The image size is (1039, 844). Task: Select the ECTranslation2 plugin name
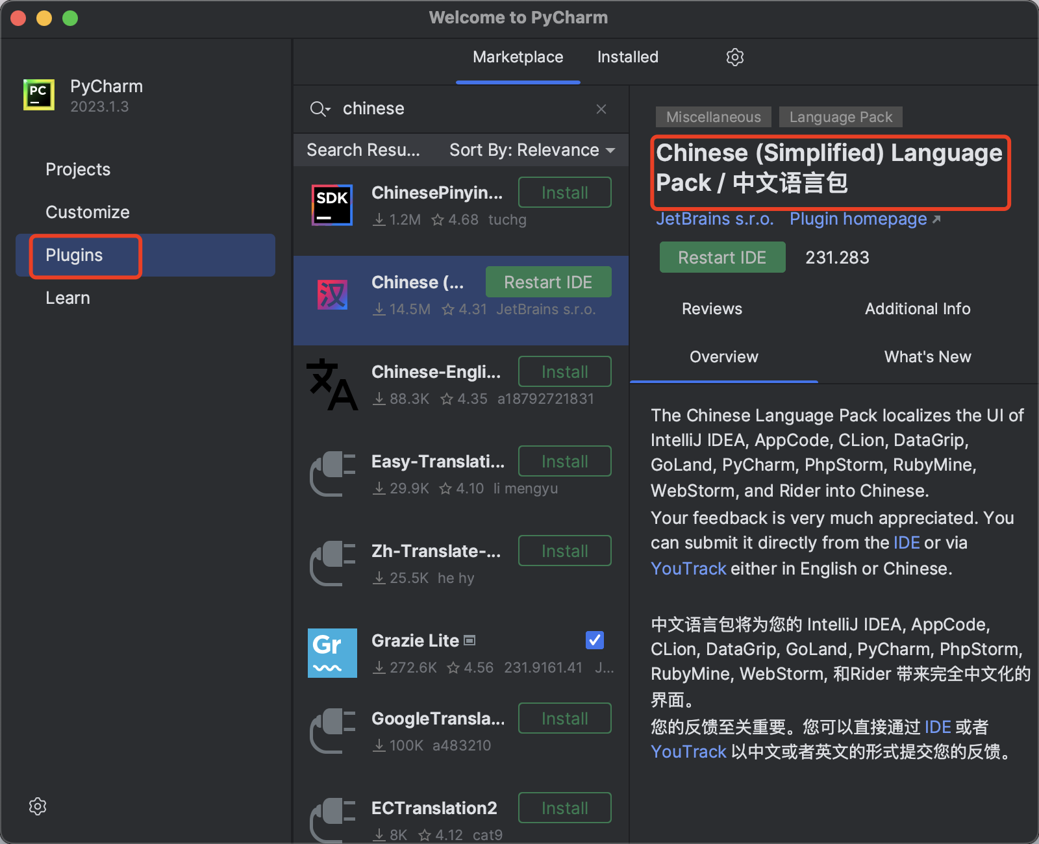point(434,808)
